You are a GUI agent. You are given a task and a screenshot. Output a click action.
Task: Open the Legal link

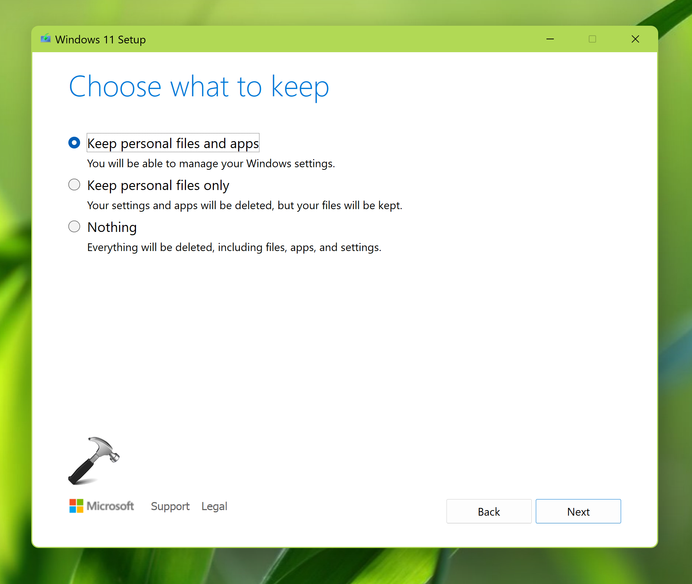(214, 506)
